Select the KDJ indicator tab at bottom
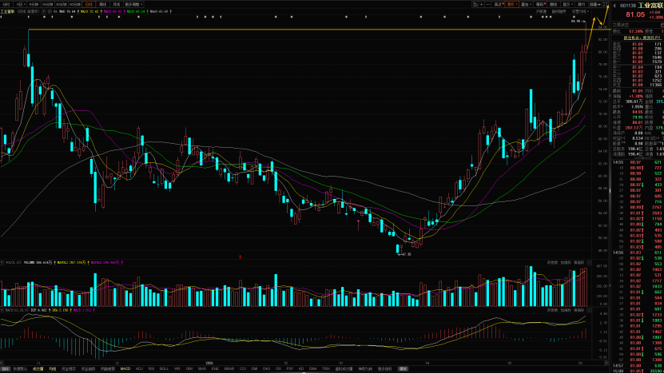Image resolution: width=664 pixels, height=374 pixels. coord(139,369)
